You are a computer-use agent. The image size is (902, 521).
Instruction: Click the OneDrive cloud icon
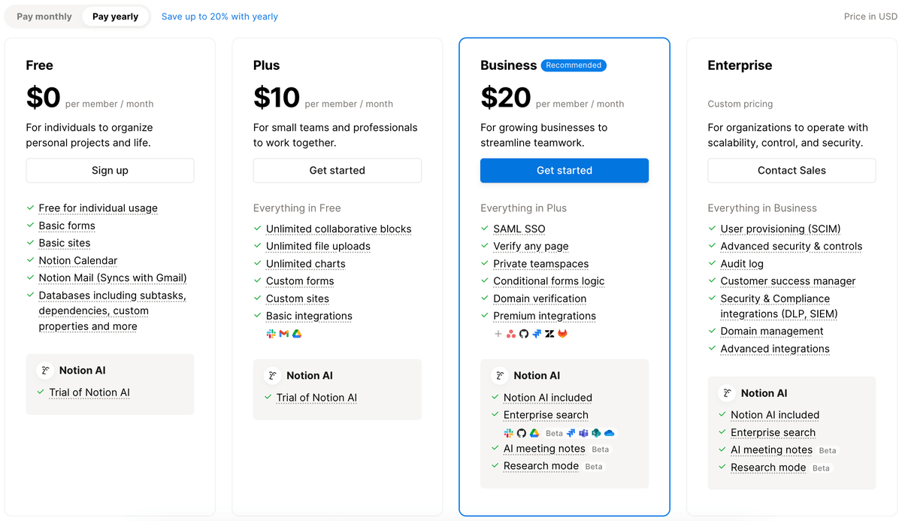click(609, 433)
